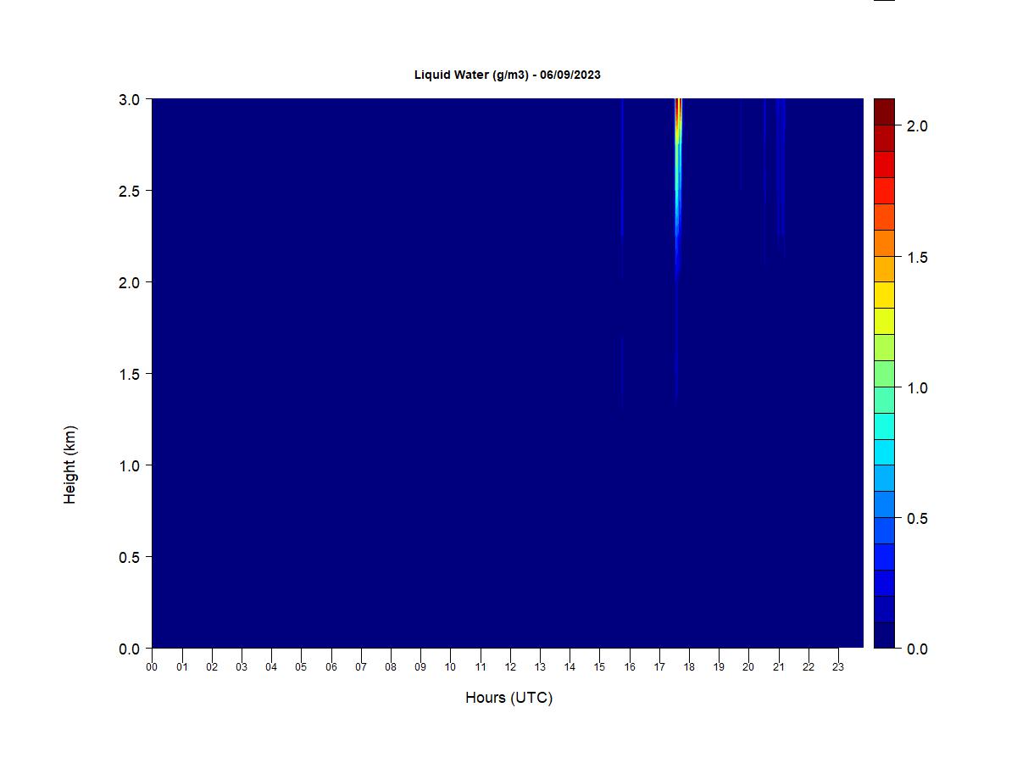Select the hour '00' tick on the x-axis
Image resolution: width=1017 pixels, height=763 pixels.
pyautogui.click(x=152, y=666)
